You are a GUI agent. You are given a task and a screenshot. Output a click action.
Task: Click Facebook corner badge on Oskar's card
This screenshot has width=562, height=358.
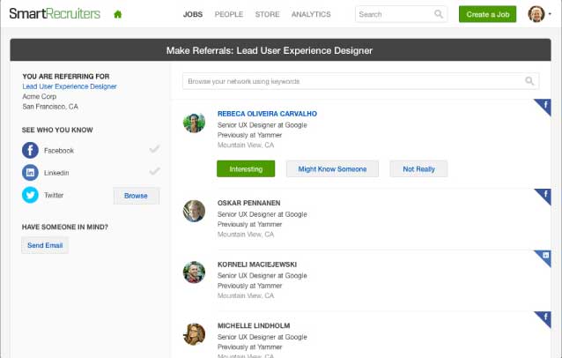[x=544, y=195]
